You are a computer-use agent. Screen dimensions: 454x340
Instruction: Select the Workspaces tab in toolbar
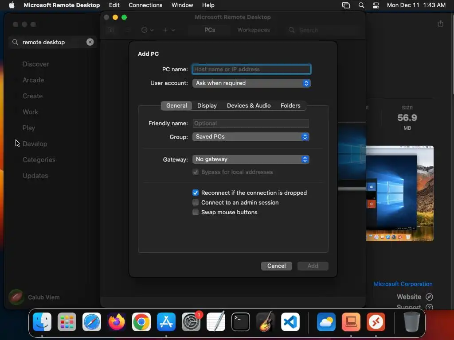254,30
